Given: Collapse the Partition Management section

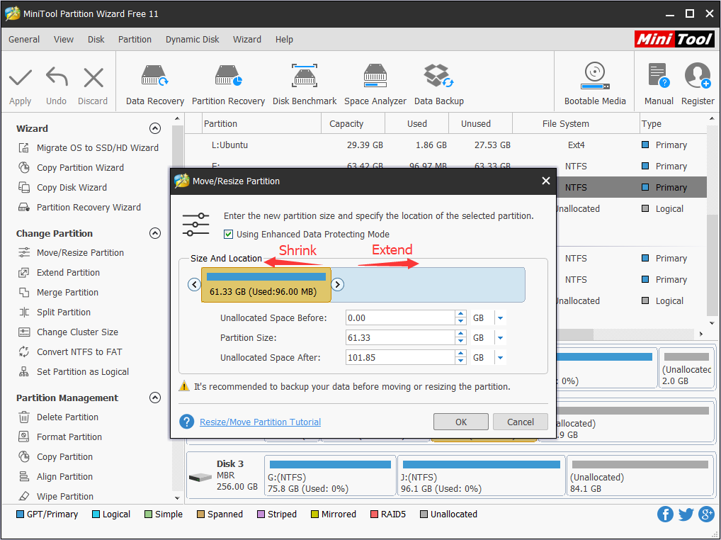Looking at the screenshot, I should coord(155,398).
